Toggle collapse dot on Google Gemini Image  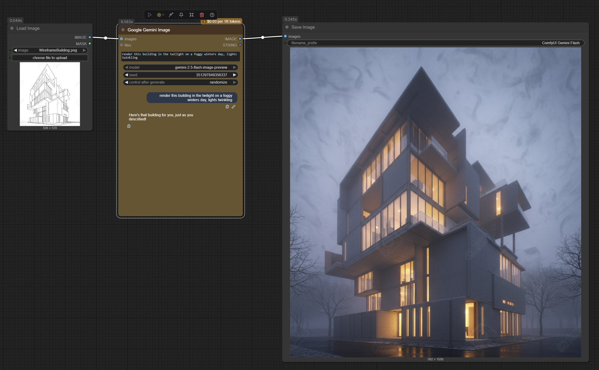click(x=123, y=30)
